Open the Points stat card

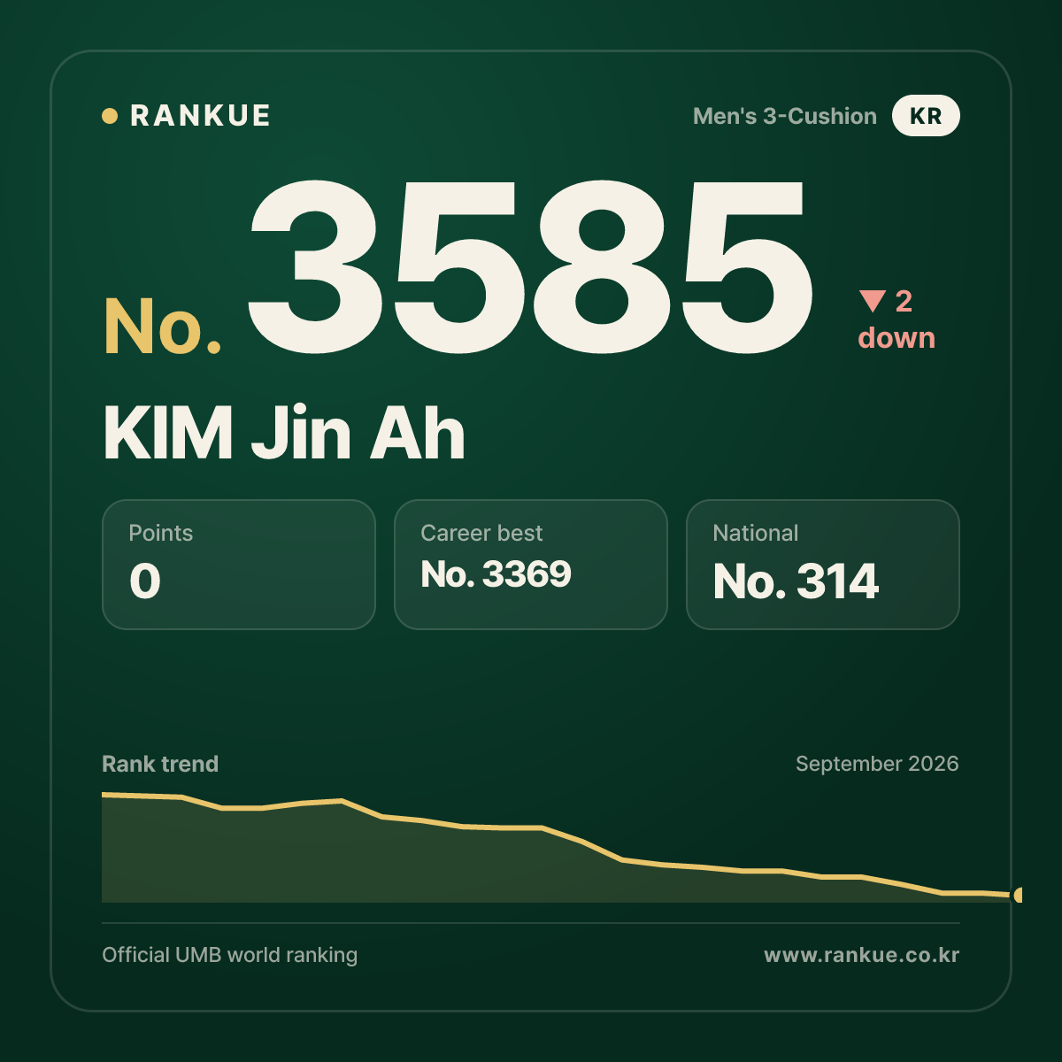tap(239, 565)
